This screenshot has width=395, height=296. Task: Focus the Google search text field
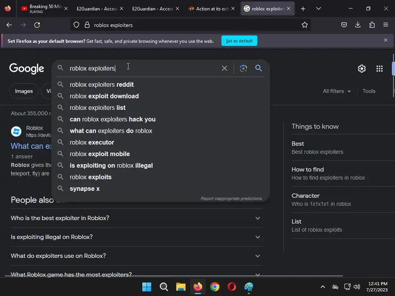[143, 68]
